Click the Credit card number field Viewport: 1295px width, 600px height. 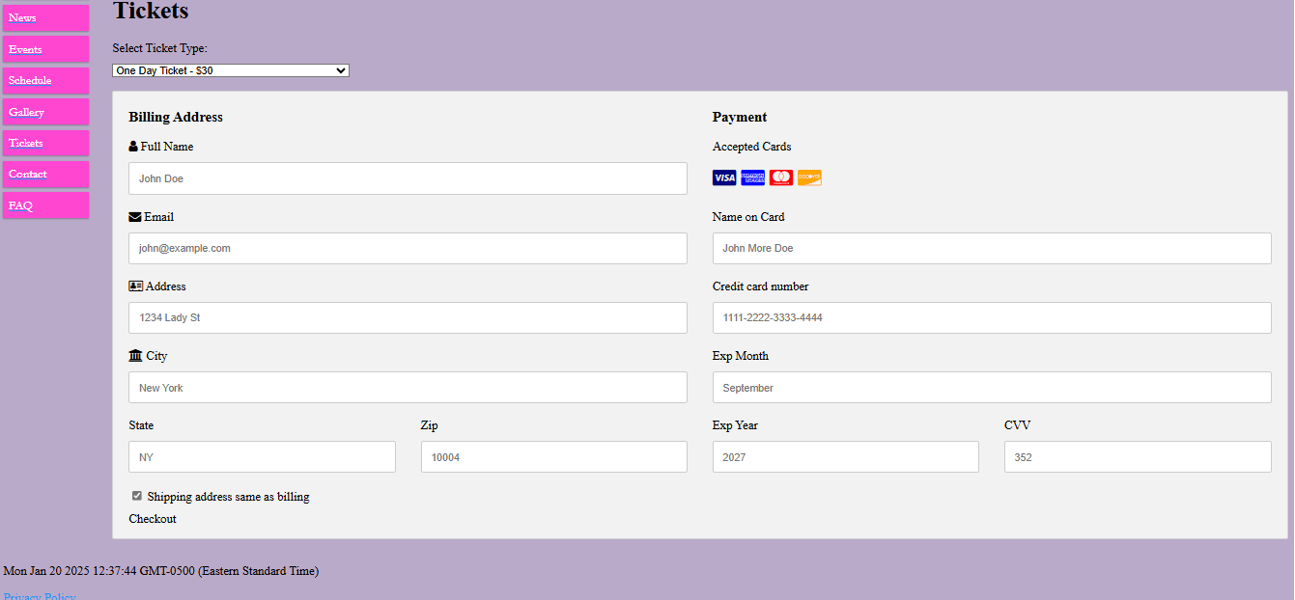(x=992, y=317)
